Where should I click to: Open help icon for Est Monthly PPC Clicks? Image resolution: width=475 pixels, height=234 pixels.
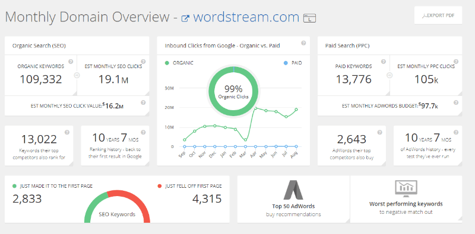pos(456,62)
